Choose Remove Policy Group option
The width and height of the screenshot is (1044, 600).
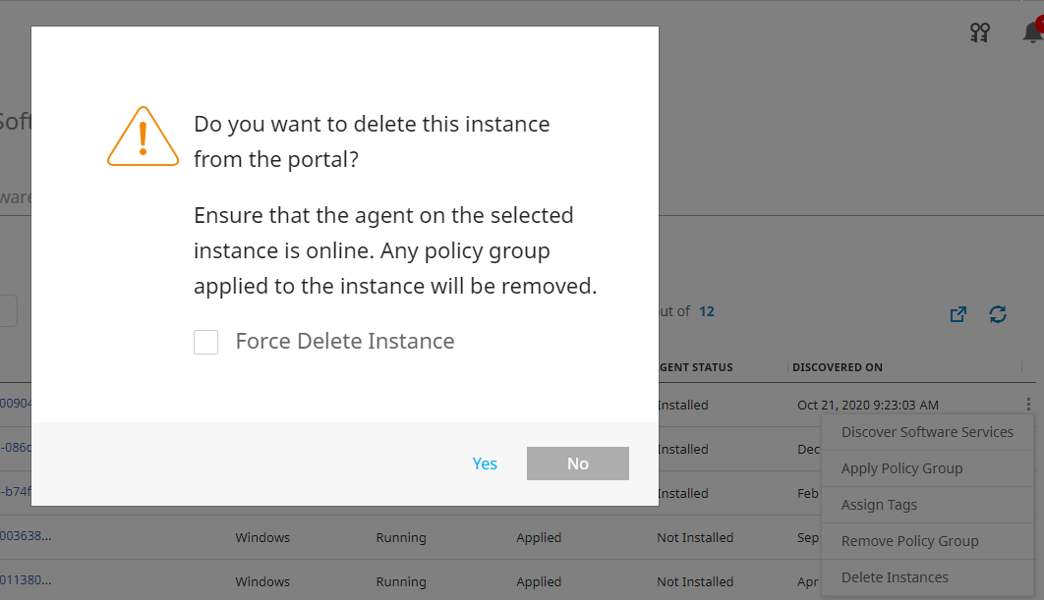(909, 541)
